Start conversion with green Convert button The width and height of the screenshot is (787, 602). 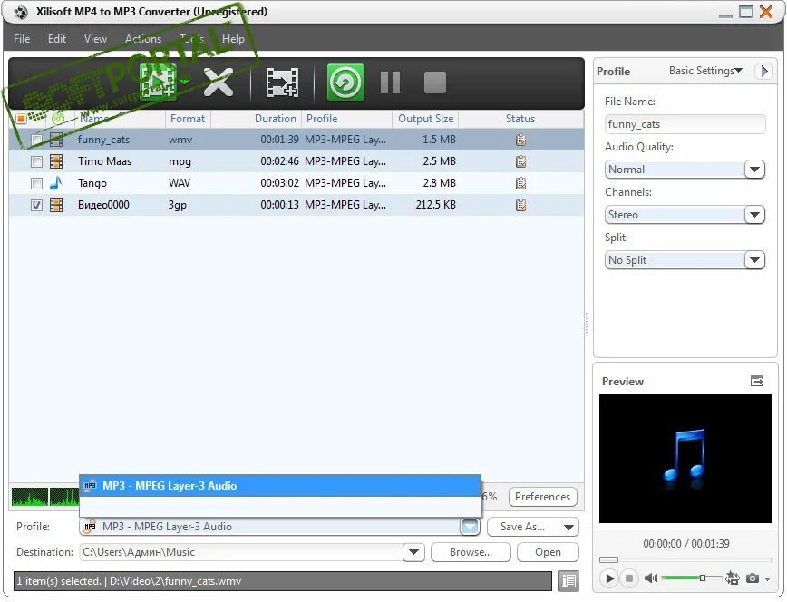coord(345,82)
